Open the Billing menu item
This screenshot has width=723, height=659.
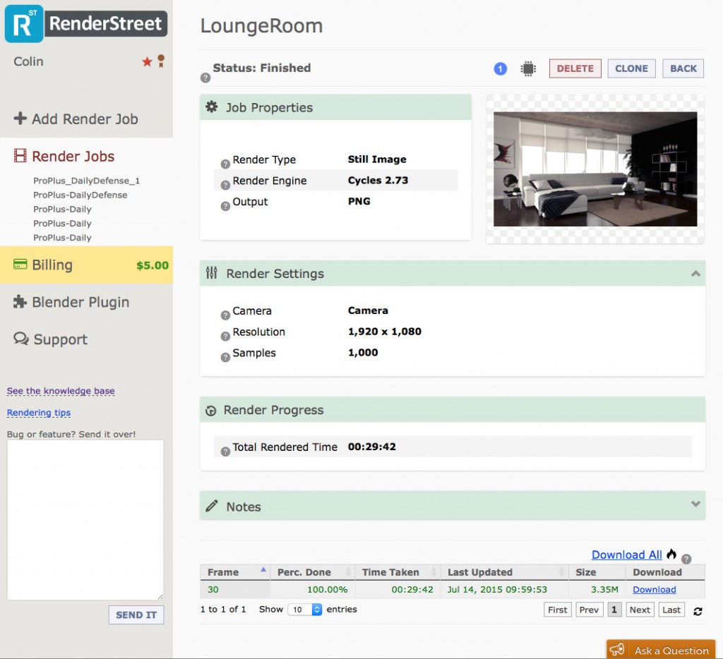pos(87,265)
